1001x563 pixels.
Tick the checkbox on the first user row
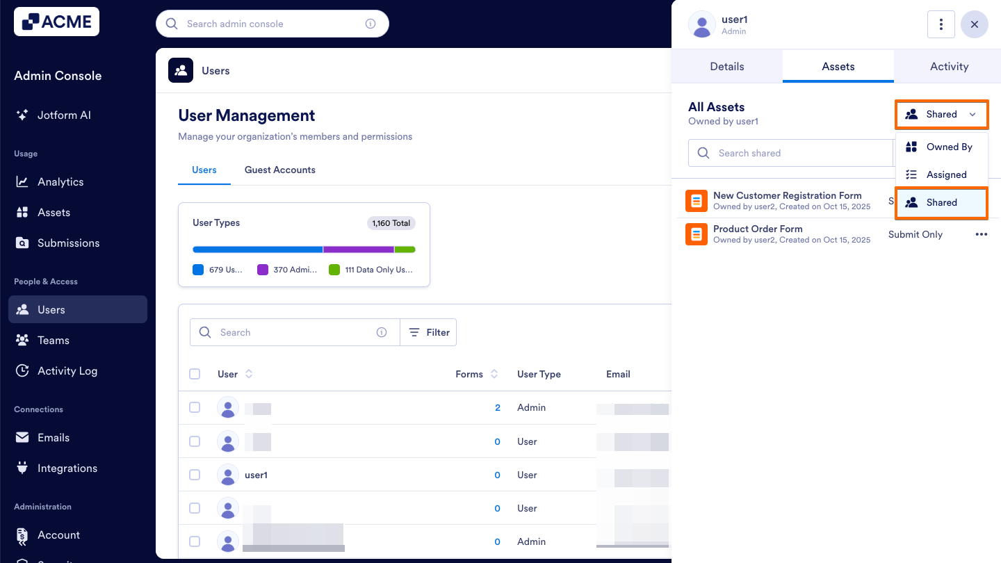tap(195, 407)
